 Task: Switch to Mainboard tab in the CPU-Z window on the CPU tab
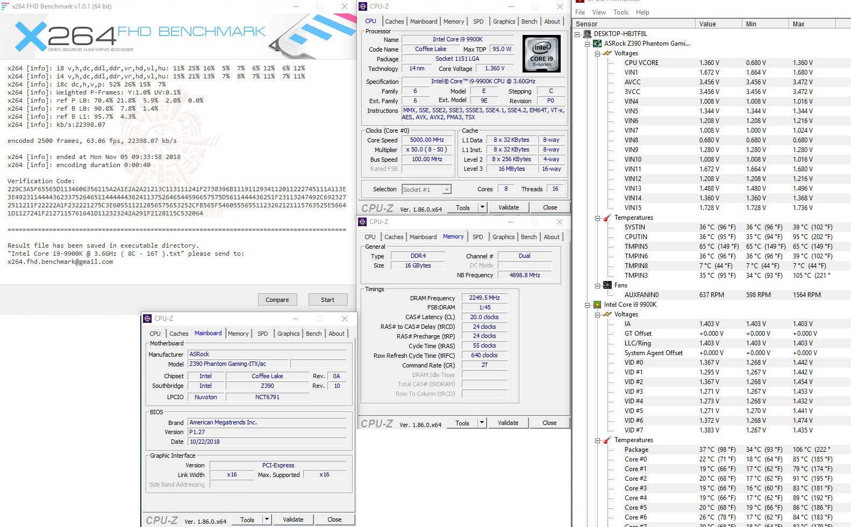(424, 21)
